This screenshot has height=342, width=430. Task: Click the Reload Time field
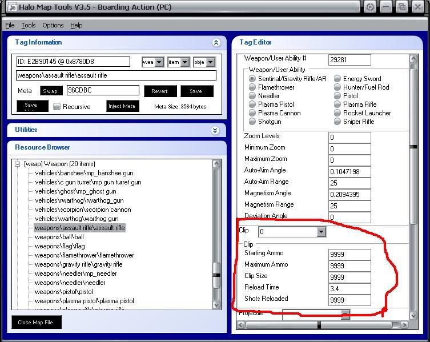point(349,289)
